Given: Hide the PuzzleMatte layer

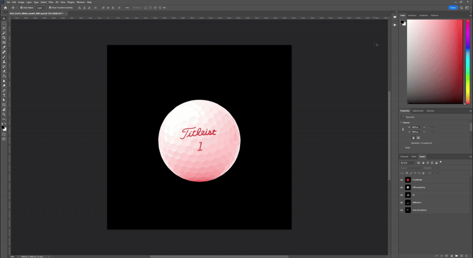Looking at the screenshot, I should pos(401,179).
